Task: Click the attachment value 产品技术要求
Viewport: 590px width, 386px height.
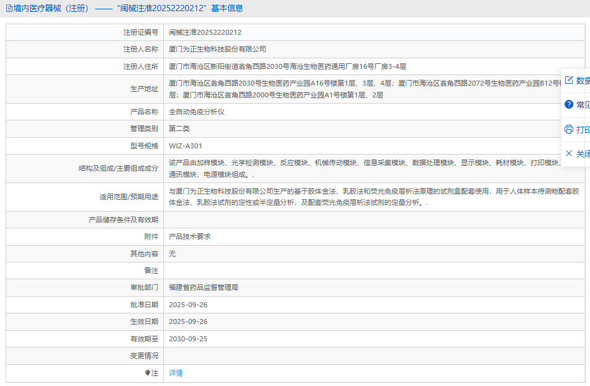Action: (189, 236)
